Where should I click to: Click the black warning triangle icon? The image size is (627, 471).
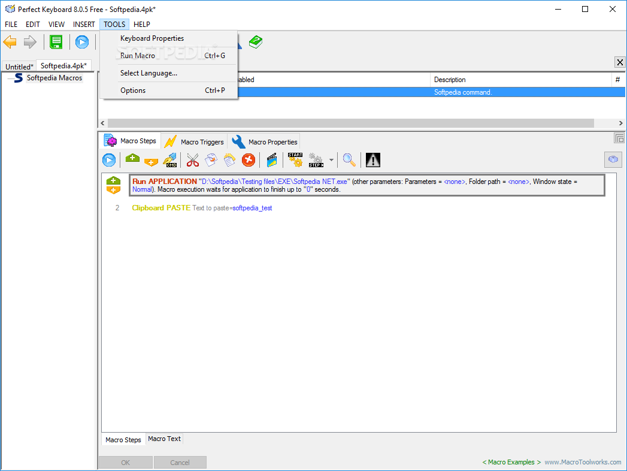click(373, 160)
